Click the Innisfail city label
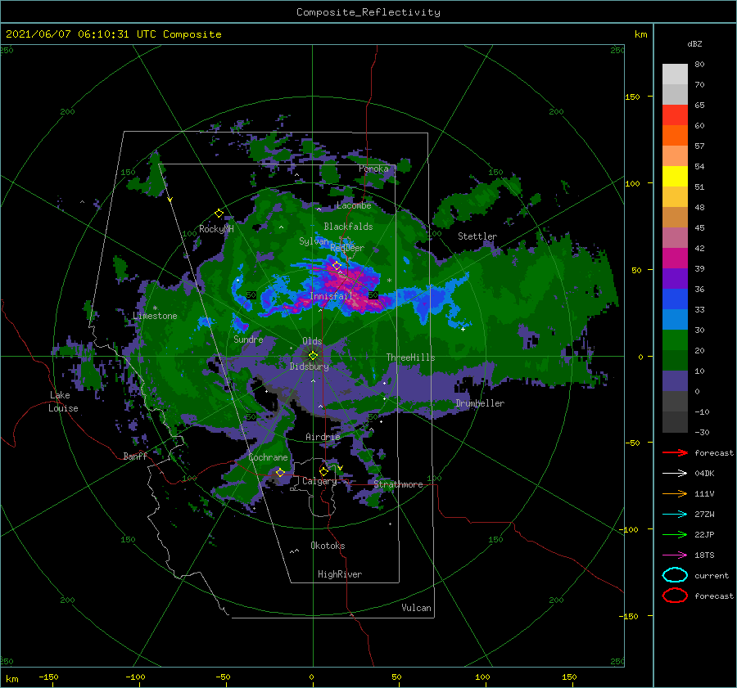This screenshot has height=688, width=737. click(331, 296)
